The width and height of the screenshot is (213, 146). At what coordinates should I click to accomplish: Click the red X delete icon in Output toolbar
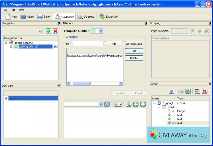coord(204,91)
